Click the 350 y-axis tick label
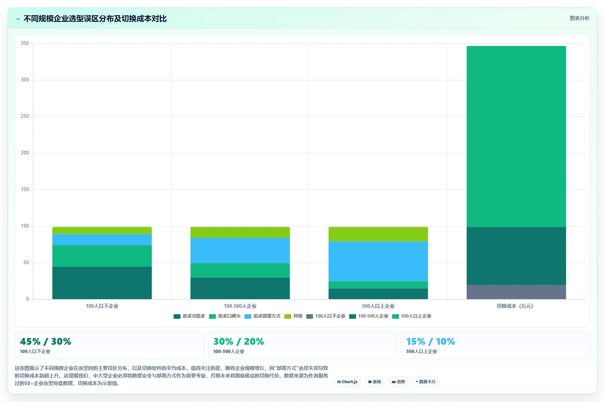Screen dimensions: 605x402 (25, 43)
